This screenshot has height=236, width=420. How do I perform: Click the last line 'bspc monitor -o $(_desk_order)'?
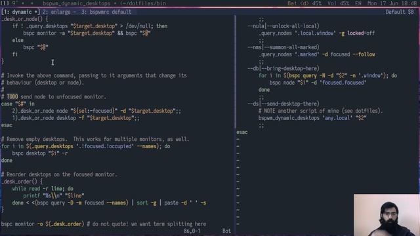[x=104, y=224]
